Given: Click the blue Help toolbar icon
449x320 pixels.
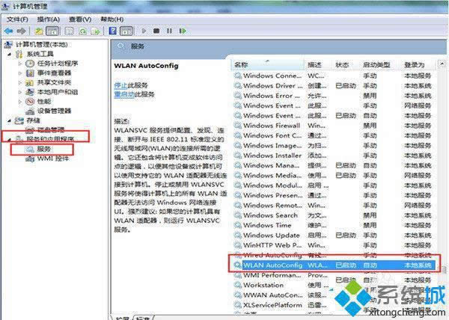Looking at the screenshot, I should [112, 31].
